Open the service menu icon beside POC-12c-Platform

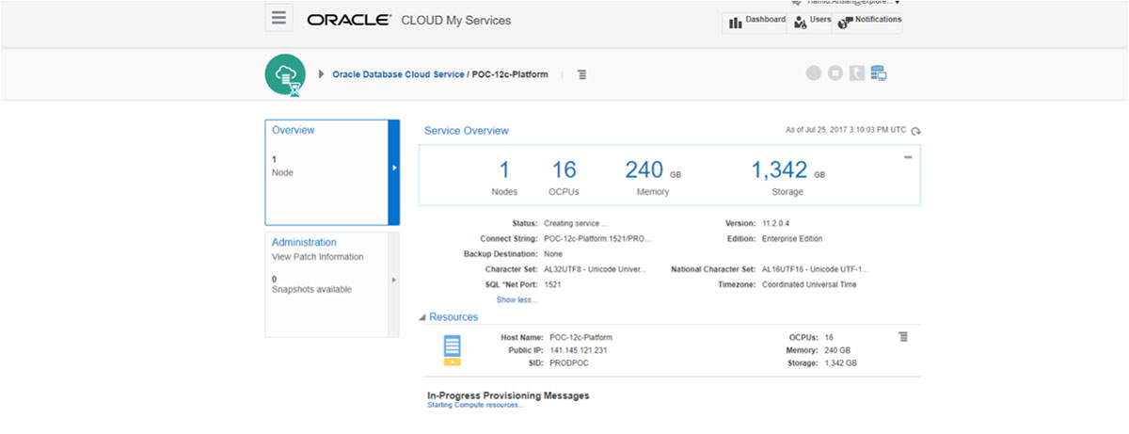(582, 74)
